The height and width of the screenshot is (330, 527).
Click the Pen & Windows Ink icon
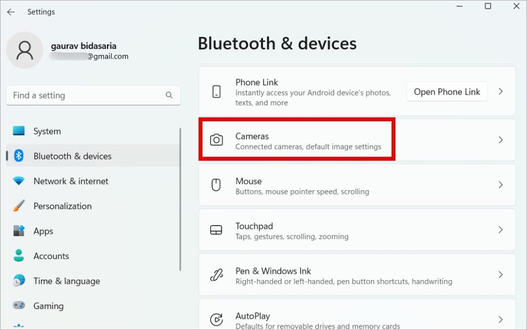[x=217, y=274]
